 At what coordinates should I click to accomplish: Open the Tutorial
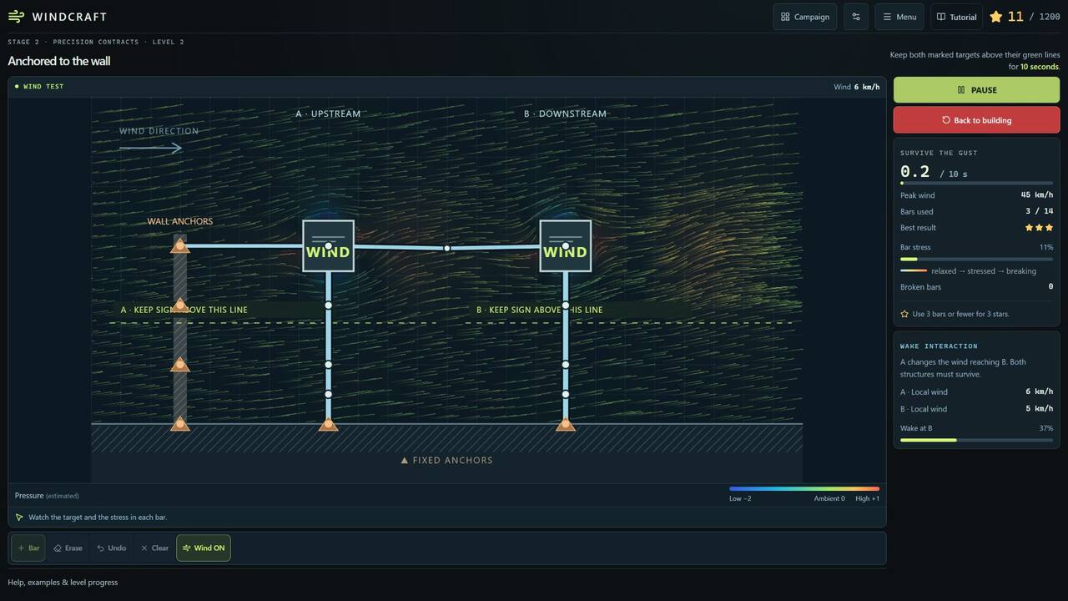click(x=956, y=17)
